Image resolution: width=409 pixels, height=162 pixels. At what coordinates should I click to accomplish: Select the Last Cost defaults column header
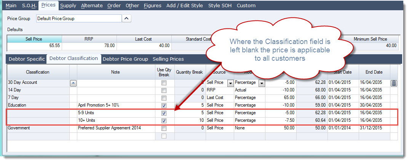coord(144,39)
